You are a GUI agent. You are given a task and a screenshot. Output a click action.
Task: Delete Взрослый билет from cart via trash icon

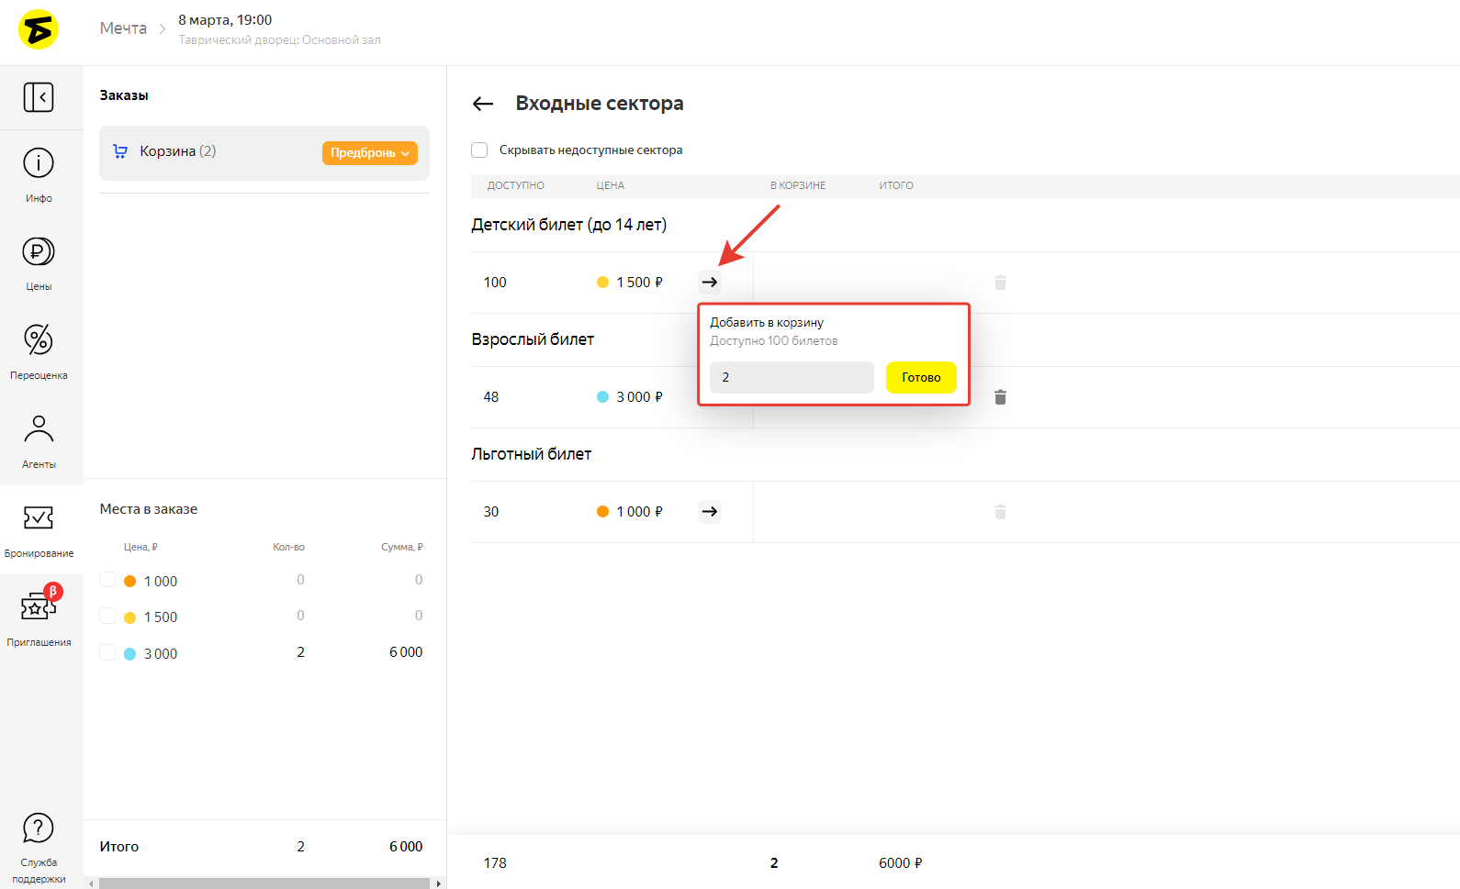[1000, 397]
